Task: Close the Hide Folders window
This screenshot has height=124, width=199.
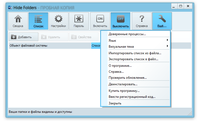Action: (188, 6)
